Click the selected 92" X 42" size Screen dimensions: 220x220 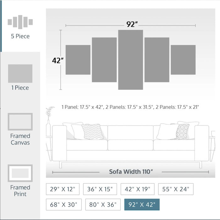click(142, 205)
